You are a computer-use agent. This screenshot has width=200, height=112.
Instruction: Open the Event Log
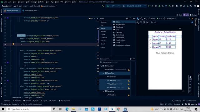(176, 101)
